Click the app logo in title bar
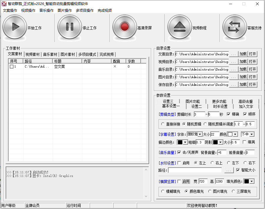The height and width of the screenshot is (209, 265). 4,4
